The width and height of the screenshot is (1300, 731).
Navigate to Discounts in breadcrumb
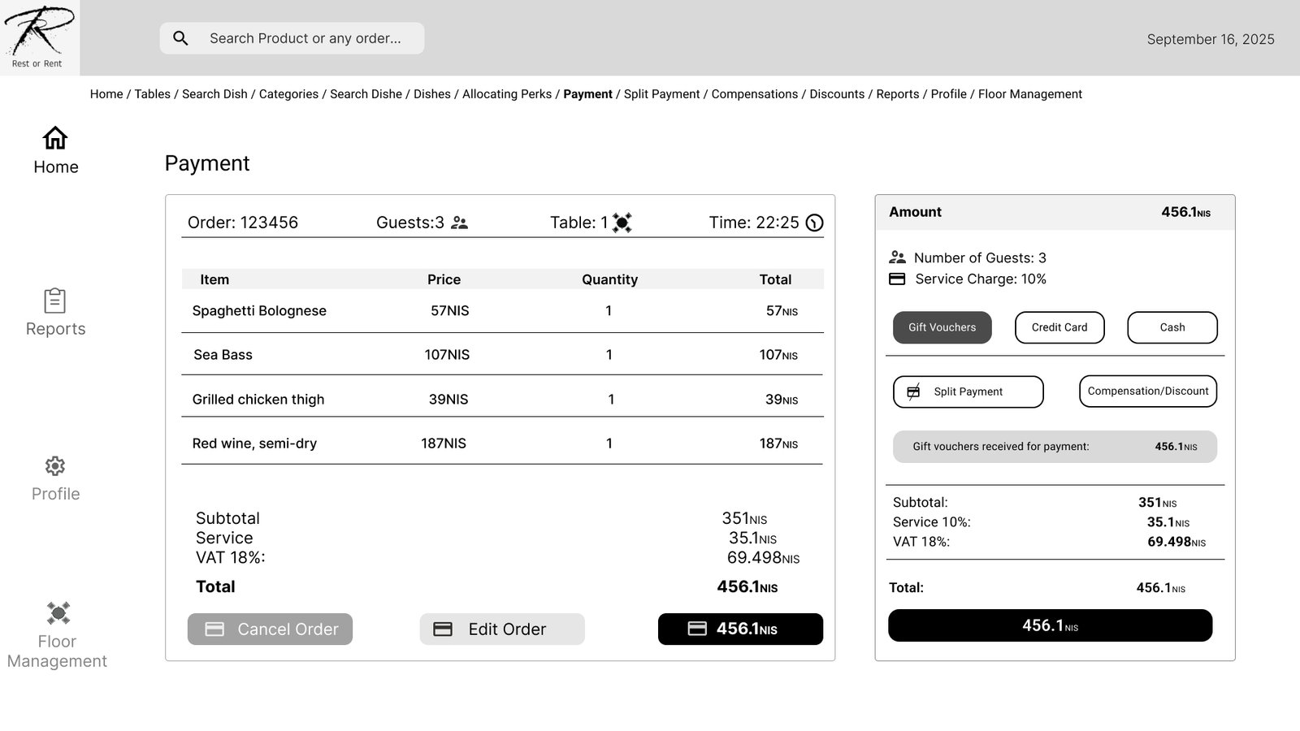tap(837, 94)
